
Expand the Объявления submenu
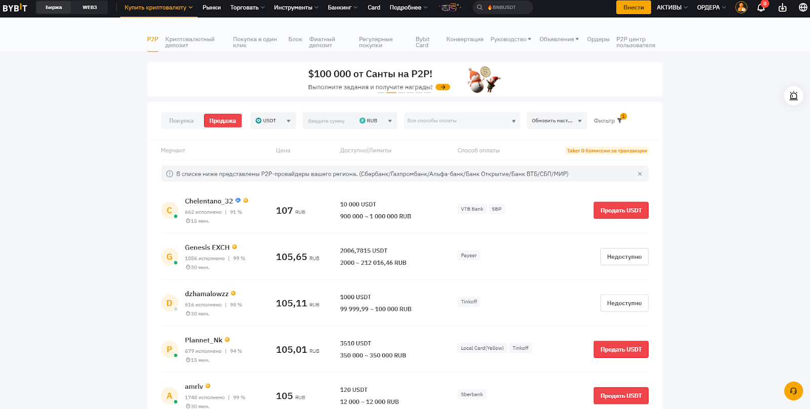[559, 39]
